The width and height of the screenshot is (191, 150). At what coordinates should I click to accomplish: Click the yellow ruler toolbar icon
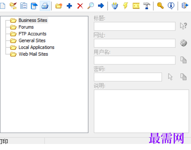tap(136, 6)
